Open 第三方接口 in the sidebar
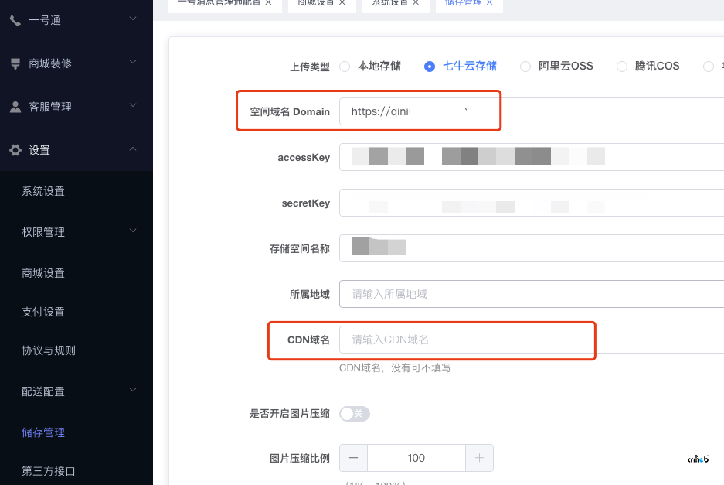 [x=49, y=471]
